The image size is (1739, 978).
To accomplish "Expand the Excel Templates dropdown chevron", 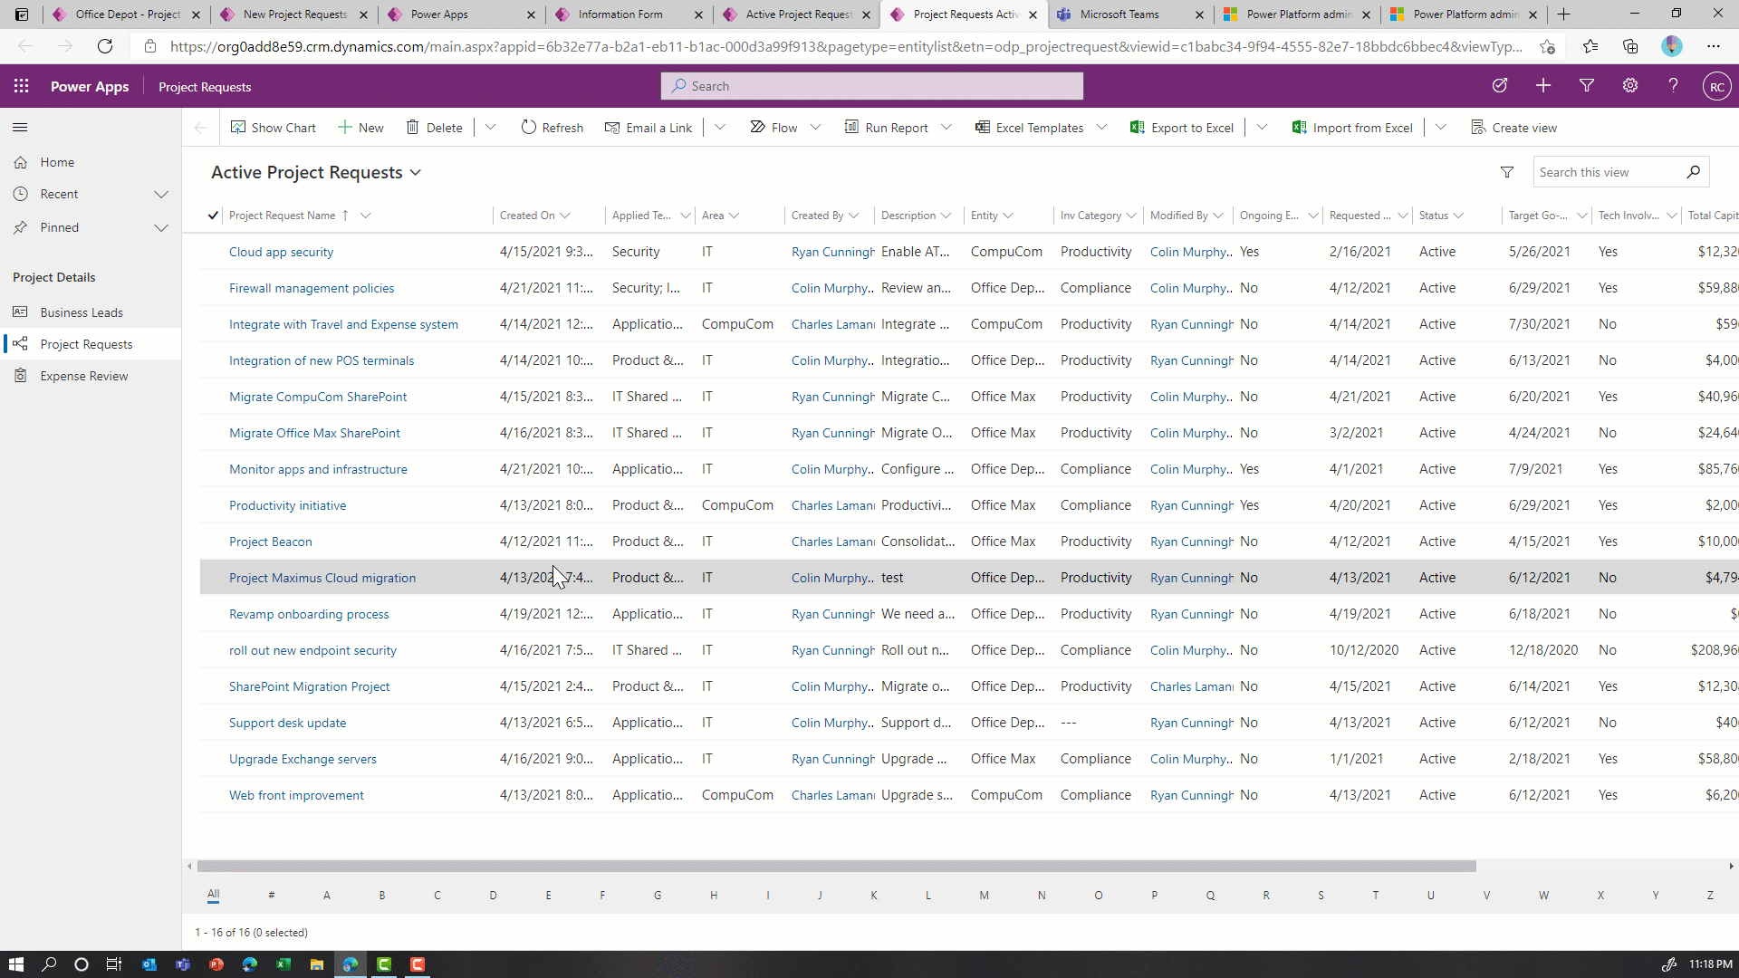I will [1102, 128].
